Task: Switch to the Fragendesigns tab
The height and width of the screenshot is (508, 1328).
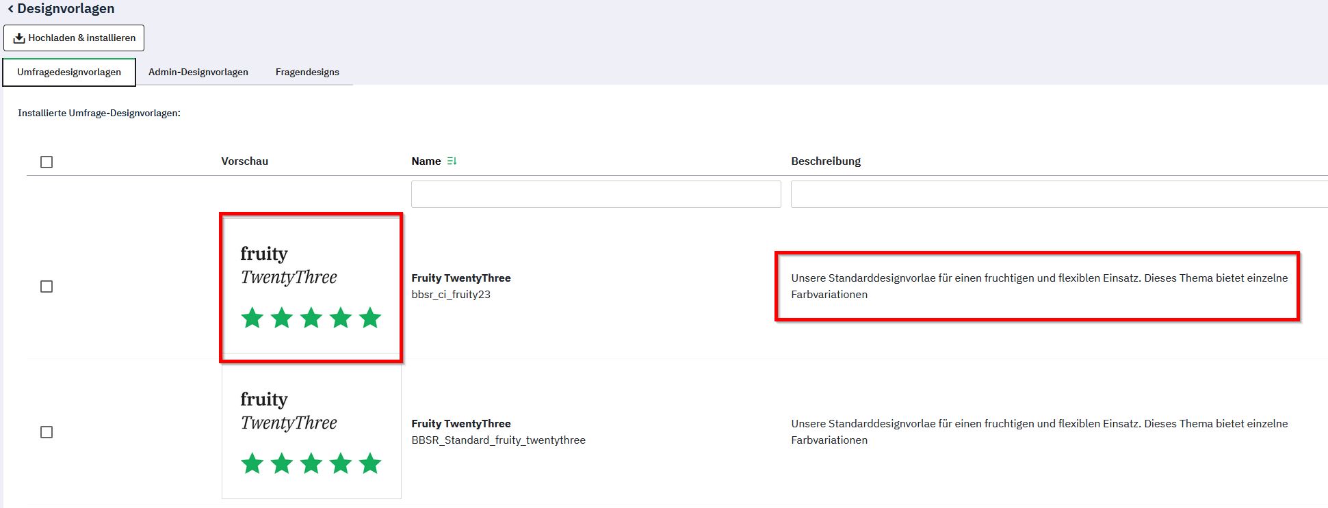Action: (x=307, y=72)
